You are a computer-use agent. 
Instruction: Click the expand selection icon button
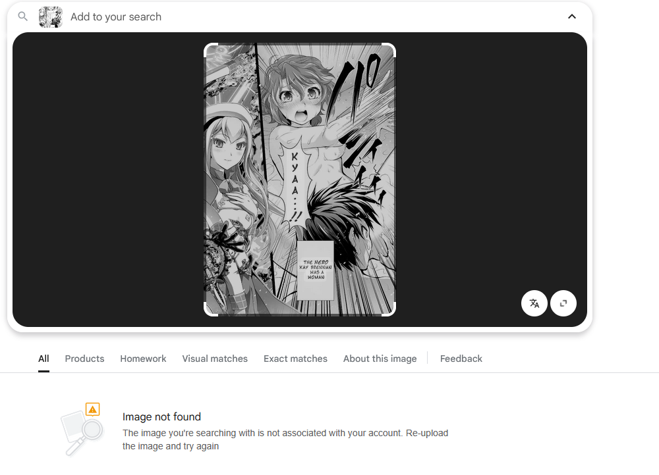(x=563, y=303)
